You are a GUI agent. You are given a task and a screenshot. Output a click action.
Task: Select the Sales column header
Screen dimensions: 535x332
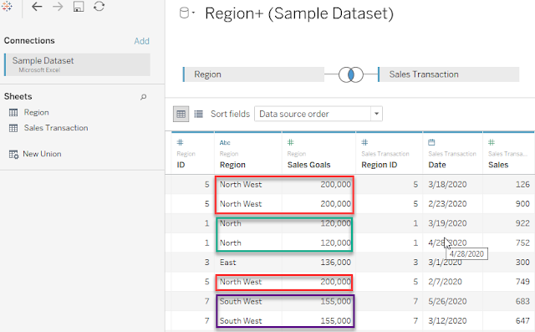click(498, 165)
